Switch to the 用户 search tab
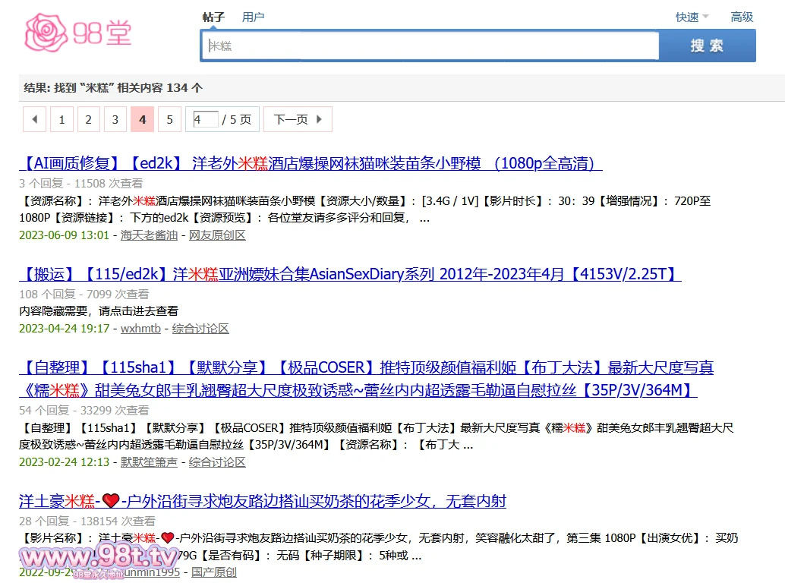Screen dimensions: 785x586 254,17
